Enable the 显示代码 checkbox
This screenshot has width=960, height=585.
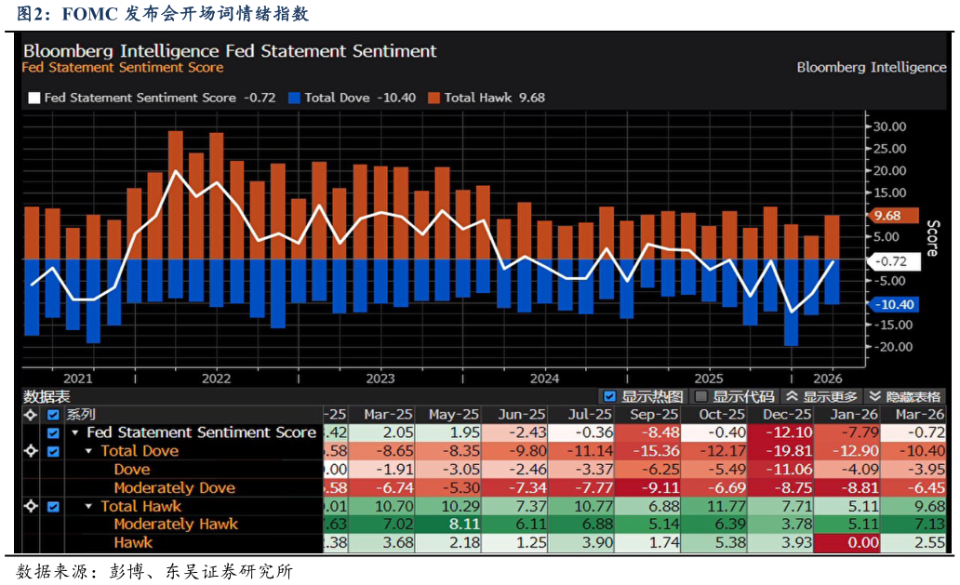click(x=701, y=397)
